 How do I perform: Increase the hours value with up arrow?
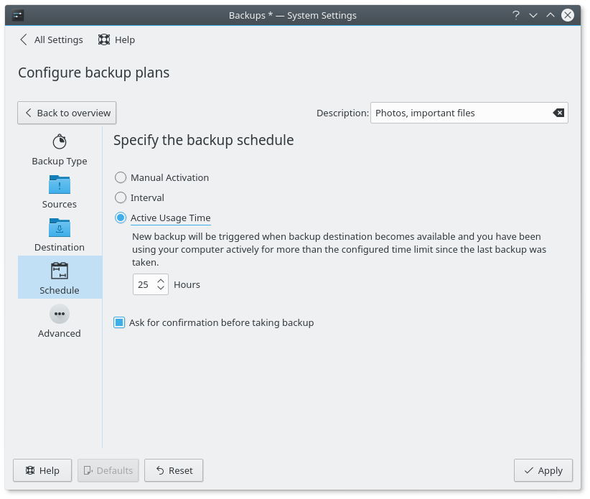pos(161,281)
